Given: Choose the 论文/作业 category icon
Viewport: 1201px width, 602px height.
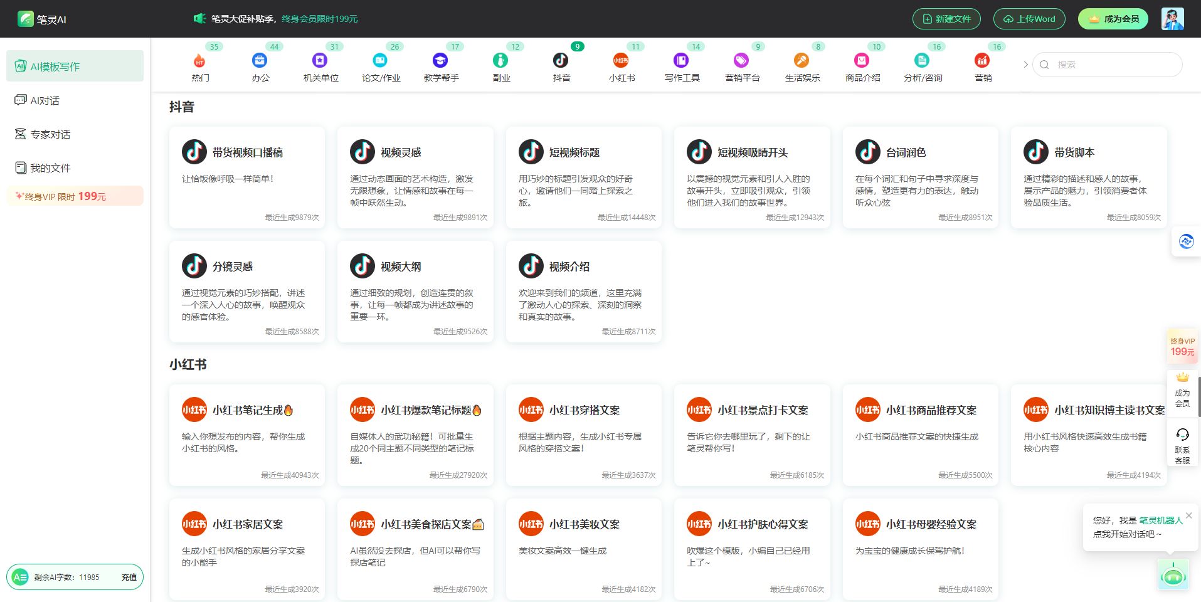Looking at the screenshot, I should tap(380, 60).
